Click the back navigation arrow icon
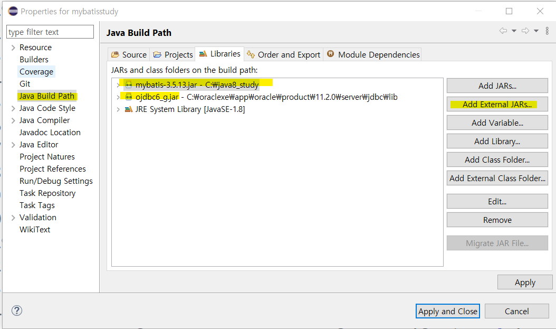The width and height of the screenshot is (556, 329). pyautogui.click(x=503, y=31)
